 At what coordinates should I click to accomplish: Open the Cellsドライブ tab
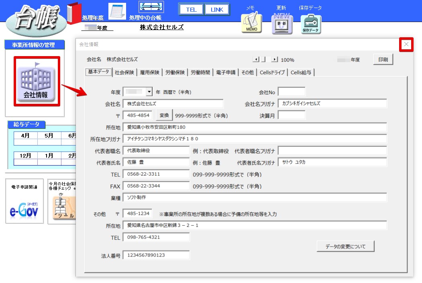[272, 72]
